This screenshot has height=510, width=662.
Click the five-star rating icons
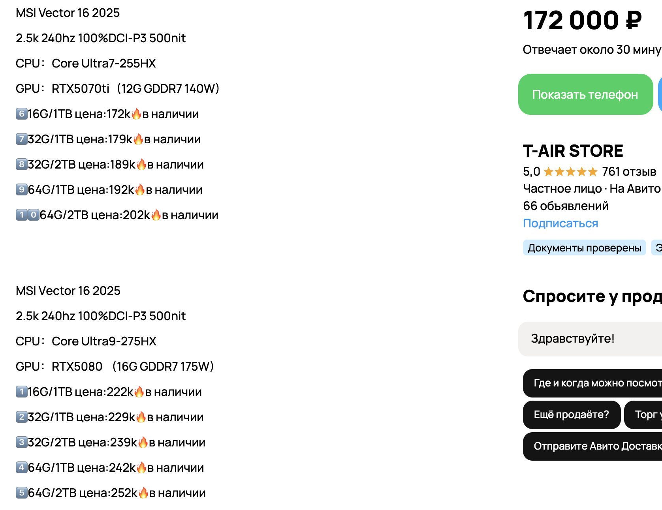[570, 172]
